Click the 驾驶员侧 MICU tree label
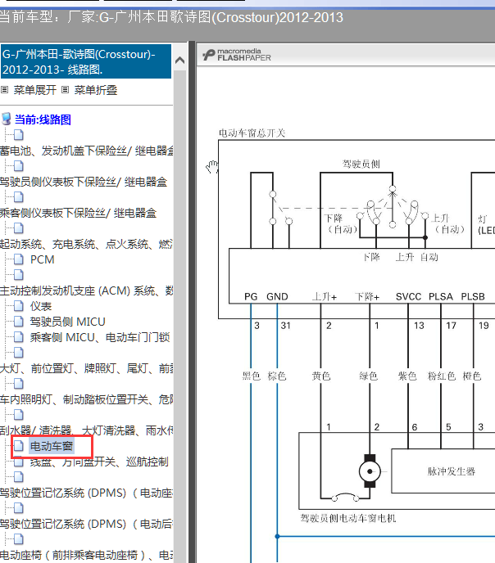The height and width of the screenshot is (563, 495). [67, 322]
